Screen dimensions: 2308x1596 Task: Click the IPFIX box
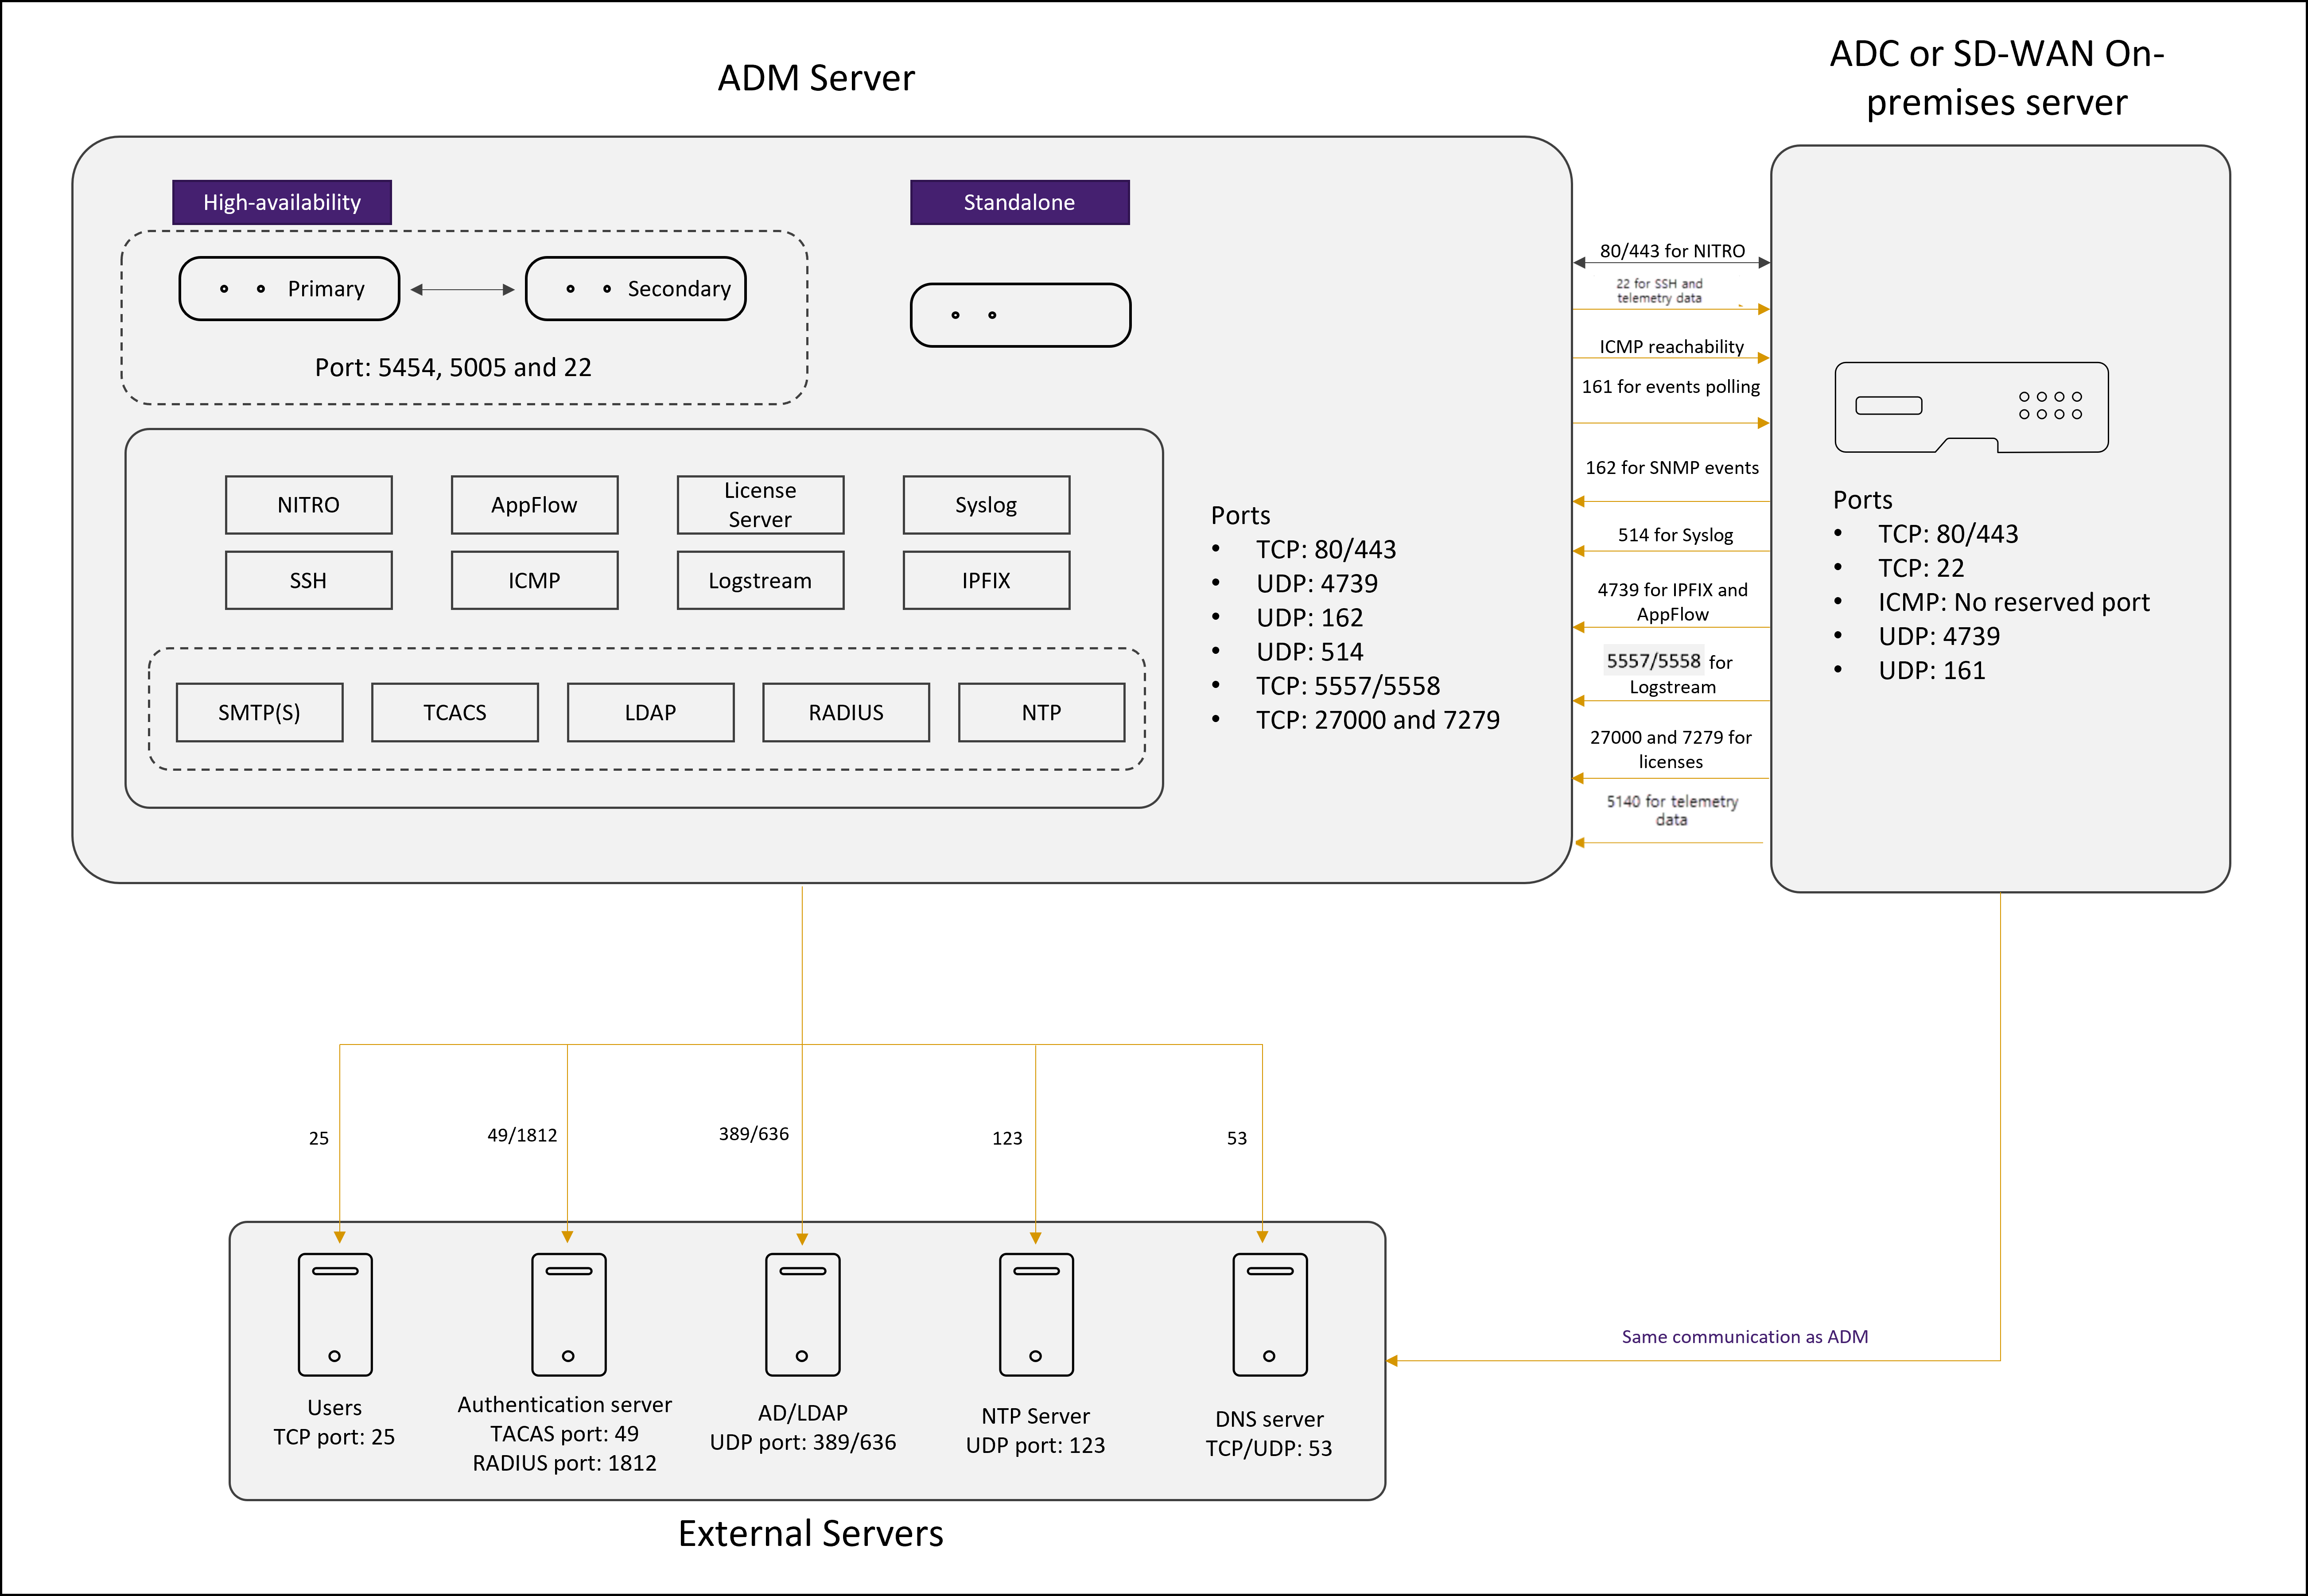(987, 580)
